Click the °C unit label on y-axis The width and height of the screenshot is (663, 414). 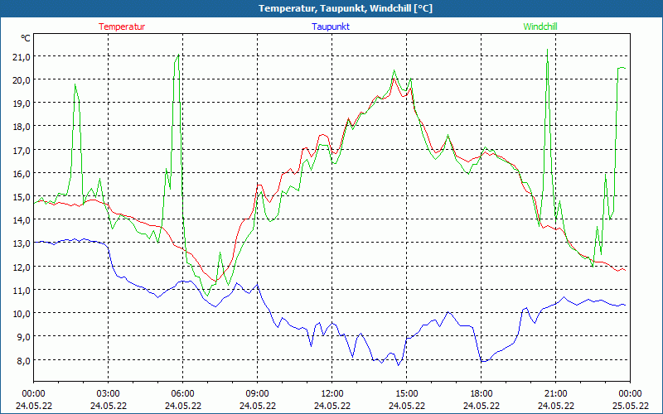(x=26, y=38)
